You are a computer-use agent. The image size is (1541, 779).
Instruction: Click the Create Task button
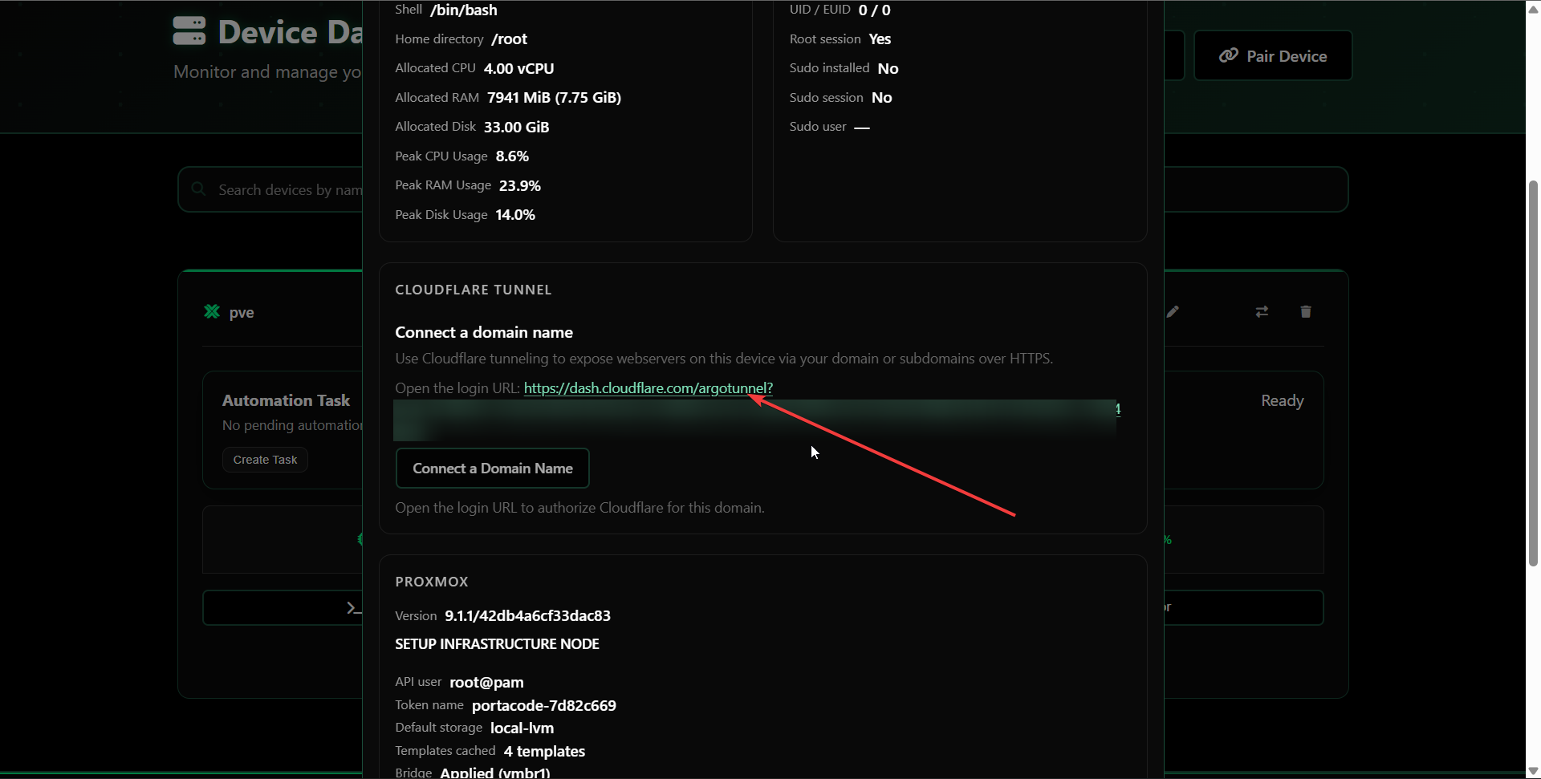[x=265, y=460]
